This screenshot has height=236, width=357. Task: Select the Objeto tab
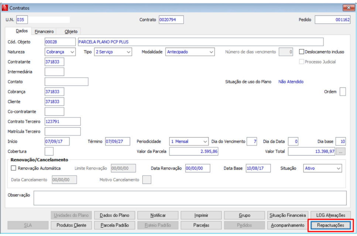click(71, 31)
